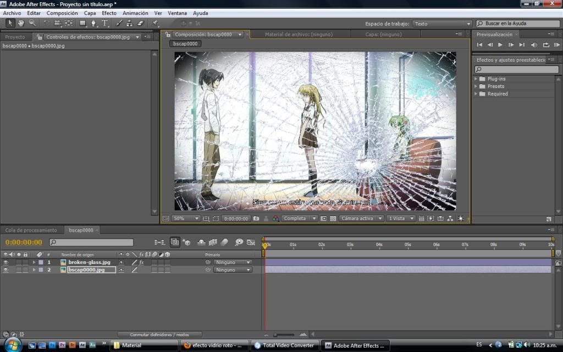Toggle the motion blur enable button

click(224, 243)
